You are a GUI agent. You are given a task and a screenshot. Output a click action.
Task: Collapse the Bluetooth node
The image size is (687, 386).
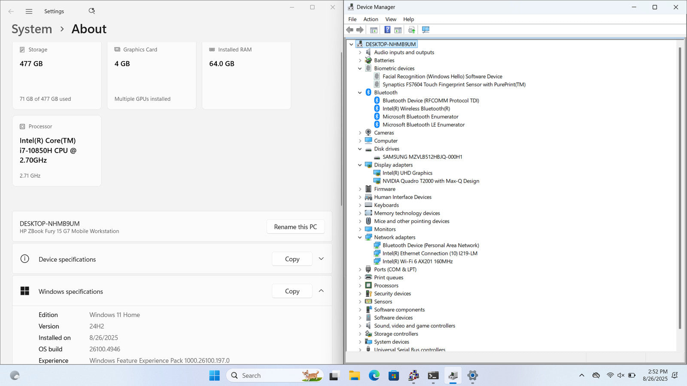coord(360,93)
